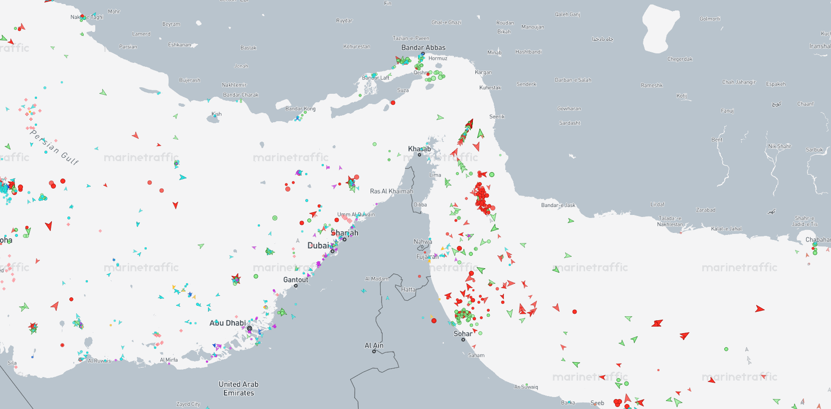Screen dimensions: 831x409
Task: Click the Persian Gulf water label
Action: (54, 147)
